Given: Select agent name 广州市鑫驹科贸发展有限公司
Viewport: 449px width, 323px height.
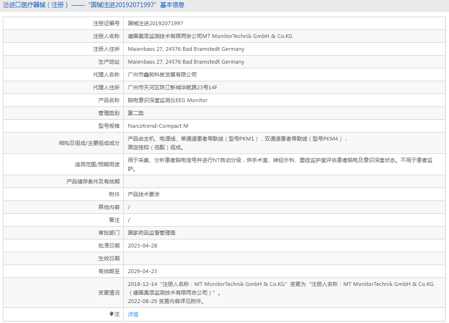Looking at the screenshot, I should pyautogui.click(x=162, y=75).
